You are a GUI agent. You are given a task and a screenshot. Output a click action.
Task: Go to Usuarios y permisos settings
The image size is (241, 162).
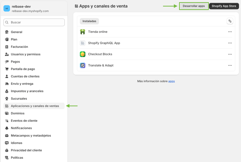[26, 54]
